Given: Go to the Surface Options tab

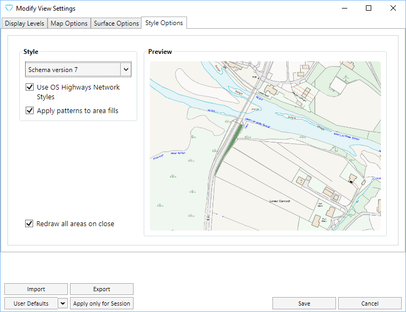Looking at the screenshot, I should tap(116, 23).
